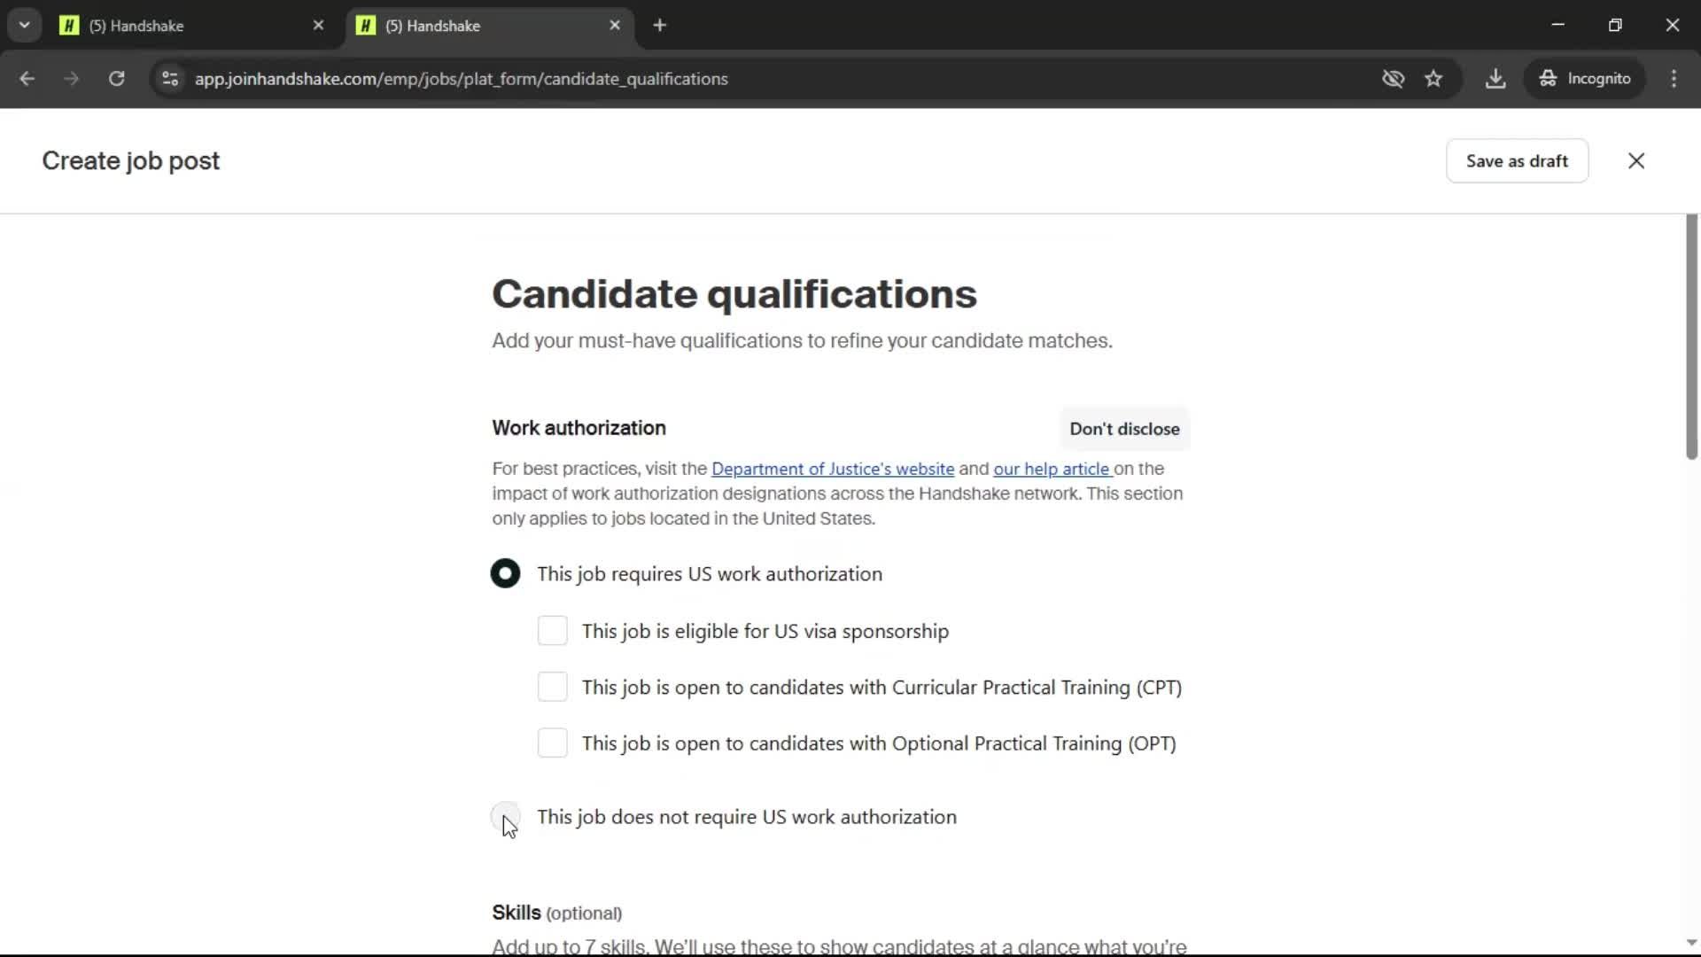The height and width of the screenshot is (957, 1701).
Task: Open the downloads icon
Action: pyautogui.click(x=1495, y=78)
